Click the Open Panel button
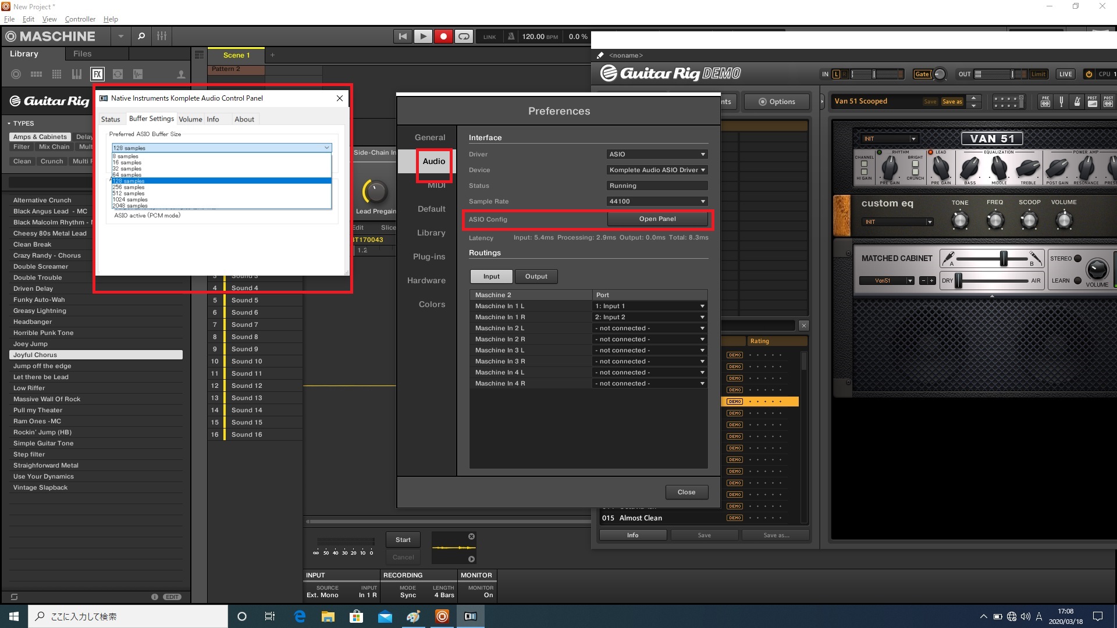 tap(657, 219)
